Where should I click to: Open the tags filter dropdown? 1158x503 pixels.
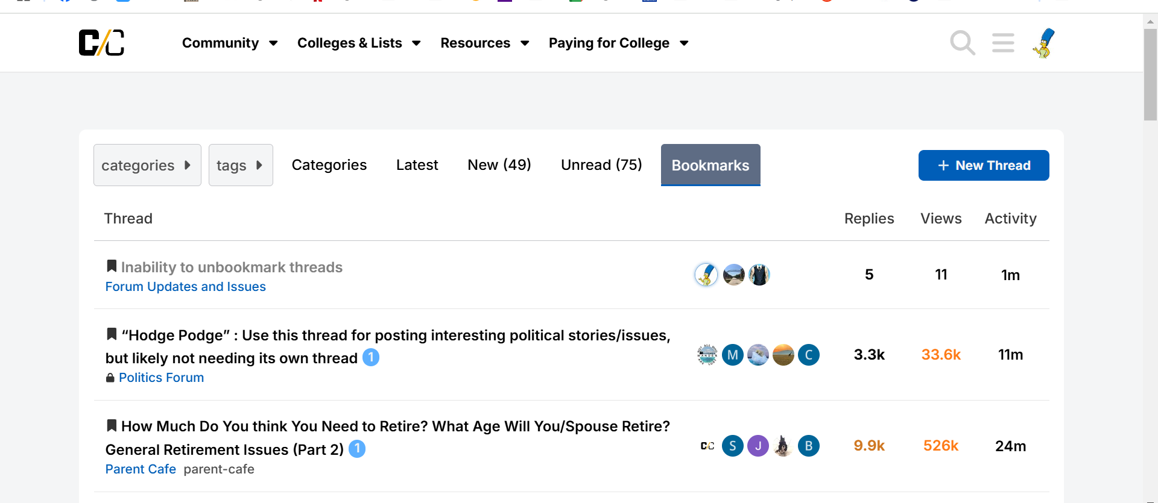[241, 165]
